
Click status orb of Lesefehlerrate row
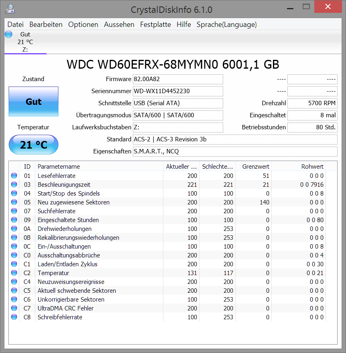14,175
